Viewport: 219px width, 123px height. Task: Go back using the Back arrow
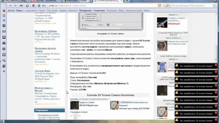click(10, 5)
